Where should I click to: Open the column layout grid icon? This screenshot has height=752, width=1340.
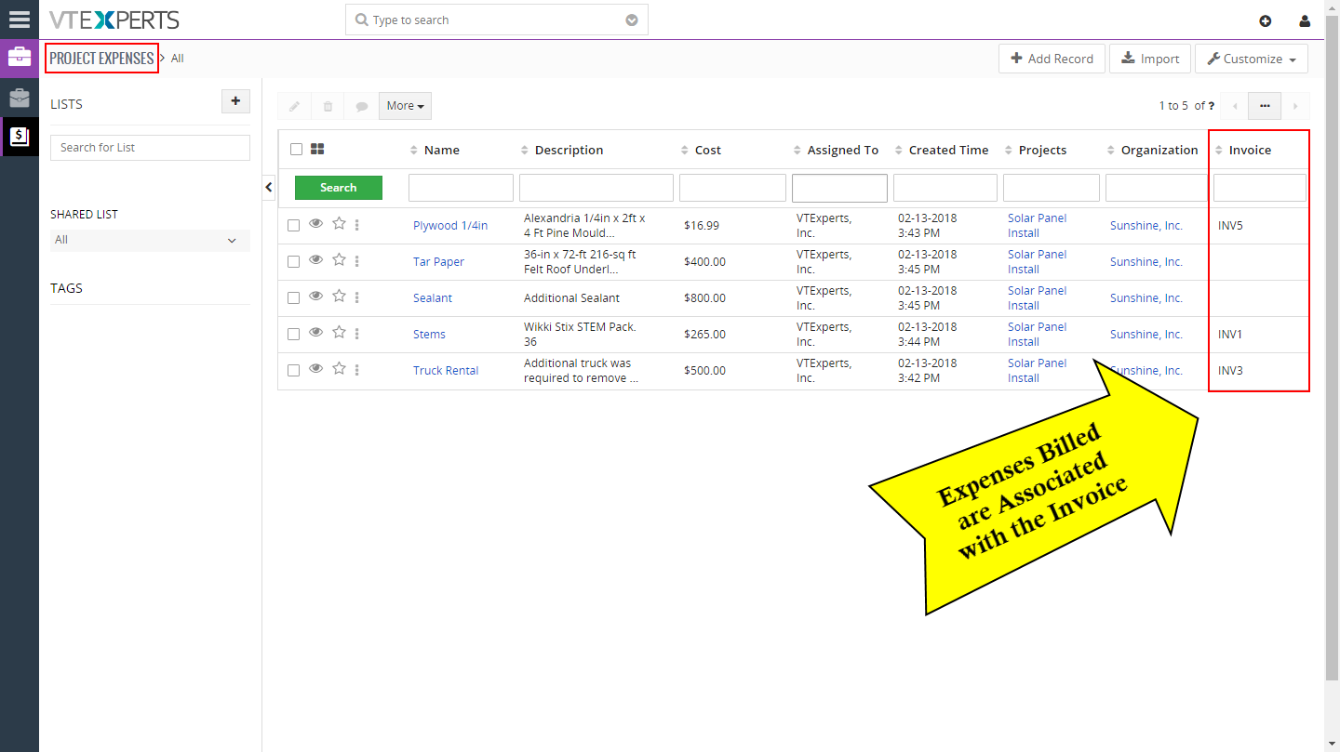317,149
